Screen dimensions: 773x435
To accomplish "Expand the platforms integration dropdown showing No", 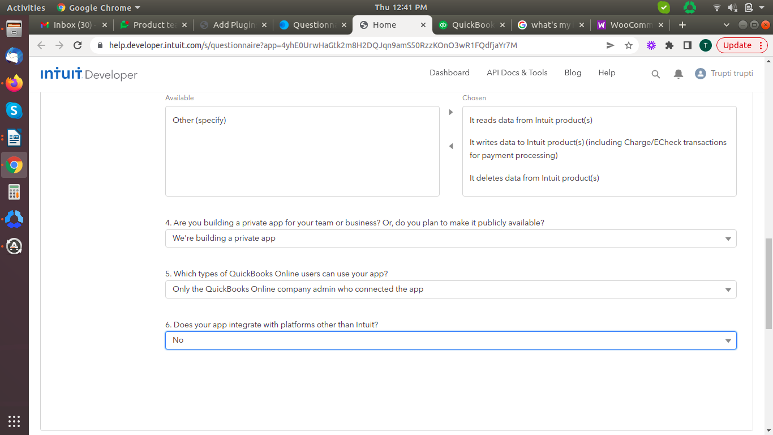I will [x=450, y=340].
